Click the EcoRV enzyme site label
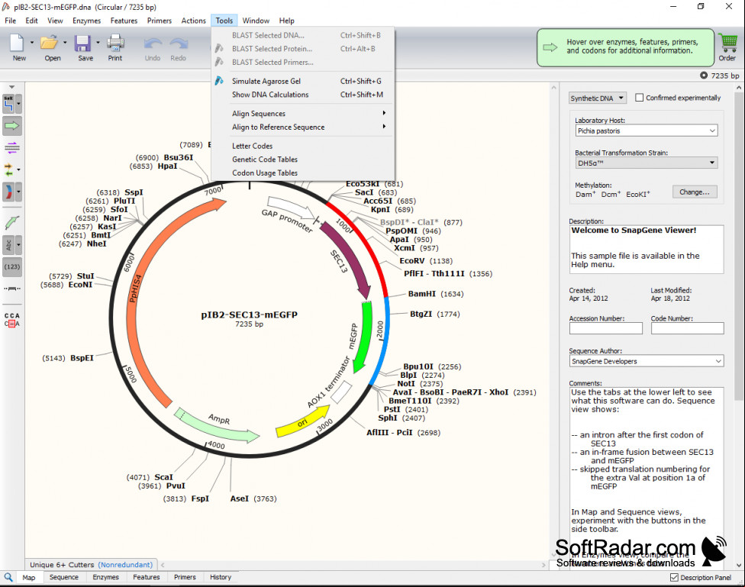This screenshot has height=587, width=745. pyautogui.click(x=412, y=261)
